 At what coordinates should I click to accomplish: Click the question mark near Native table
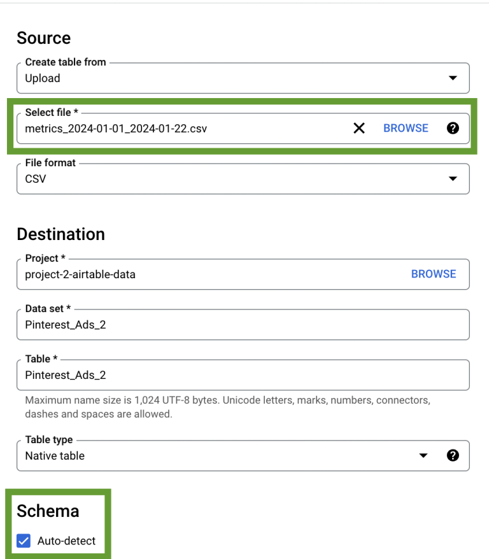[x=453, y=455]
